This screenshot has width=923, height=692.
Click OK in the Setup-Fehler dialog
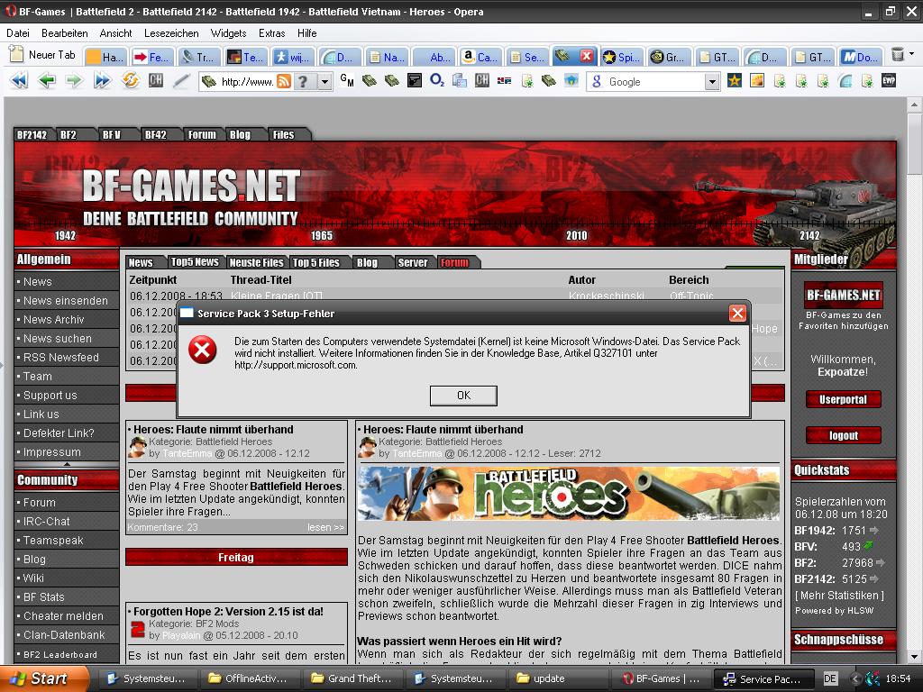tap(464, 396)
